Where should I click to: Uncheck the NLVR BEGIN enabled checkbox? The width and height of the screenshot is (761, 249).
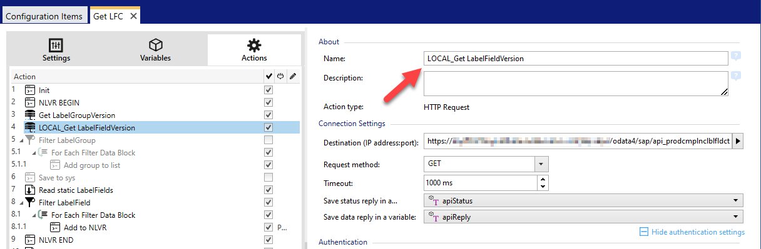(x=268, y=102)
